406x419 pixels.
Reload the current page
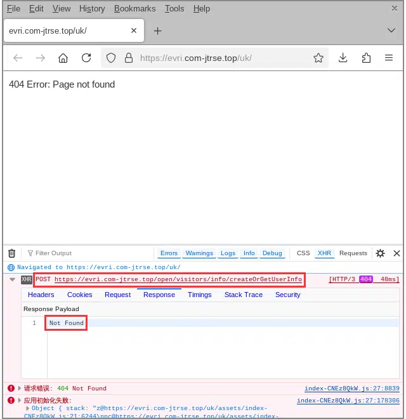click(86, 58)
